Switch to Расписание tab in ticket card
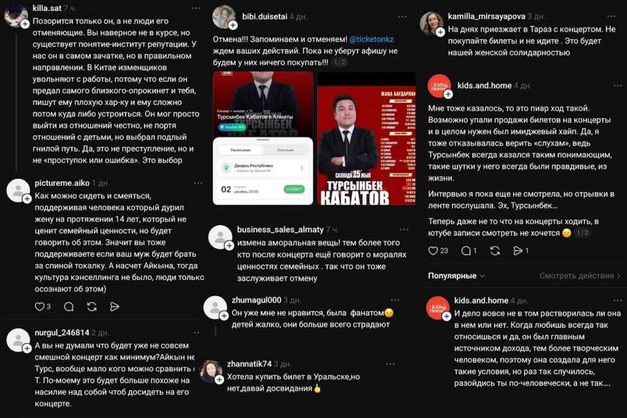627x418 pixels. click(x=240, y=150)
